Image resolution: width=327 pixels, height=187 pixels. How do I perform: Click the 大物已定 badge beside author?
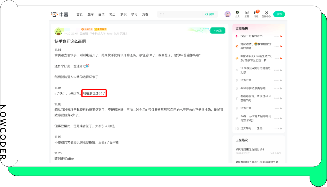[x=87, y=29]
